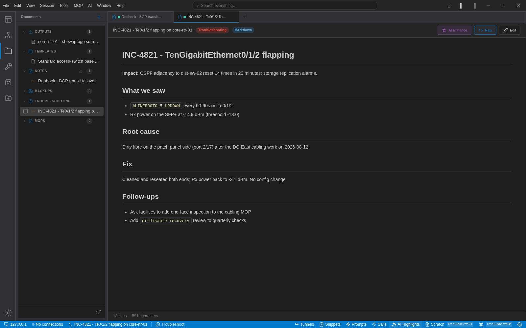Collapse the TEMPLATES section

coord(24,51)
